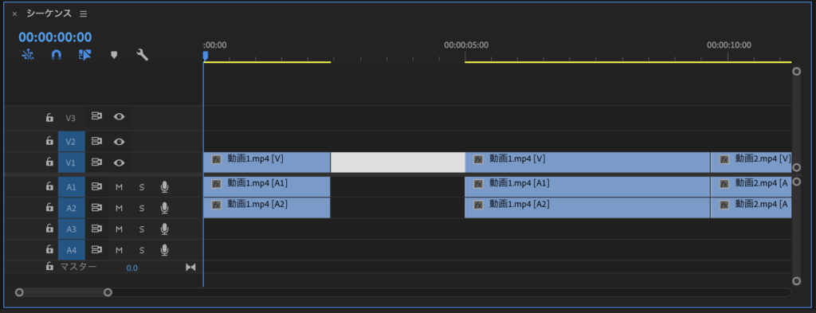Screen dimensions: 816x313
Task: Select first 動画1.mp4 [V] clip
Action: pos(267,162)
